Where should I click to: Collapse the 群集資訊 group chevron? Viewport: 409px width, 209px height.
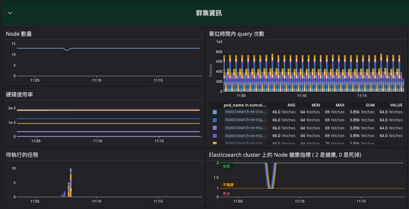pos(10,13)
